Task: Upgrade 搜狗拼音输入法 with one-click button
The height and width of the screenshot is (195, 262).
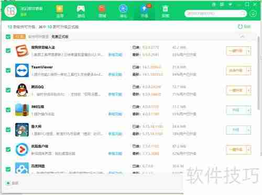Action: pos(236,51)
